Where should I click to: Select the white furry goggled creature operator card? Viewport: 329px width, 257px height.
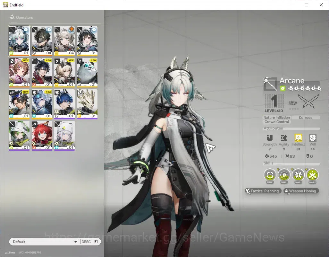click(87, 73)
